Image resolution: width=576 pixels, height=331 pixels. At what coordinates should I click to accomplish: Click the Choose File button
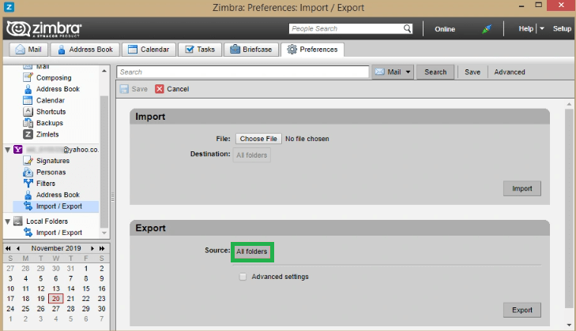[x=258, y=139]
